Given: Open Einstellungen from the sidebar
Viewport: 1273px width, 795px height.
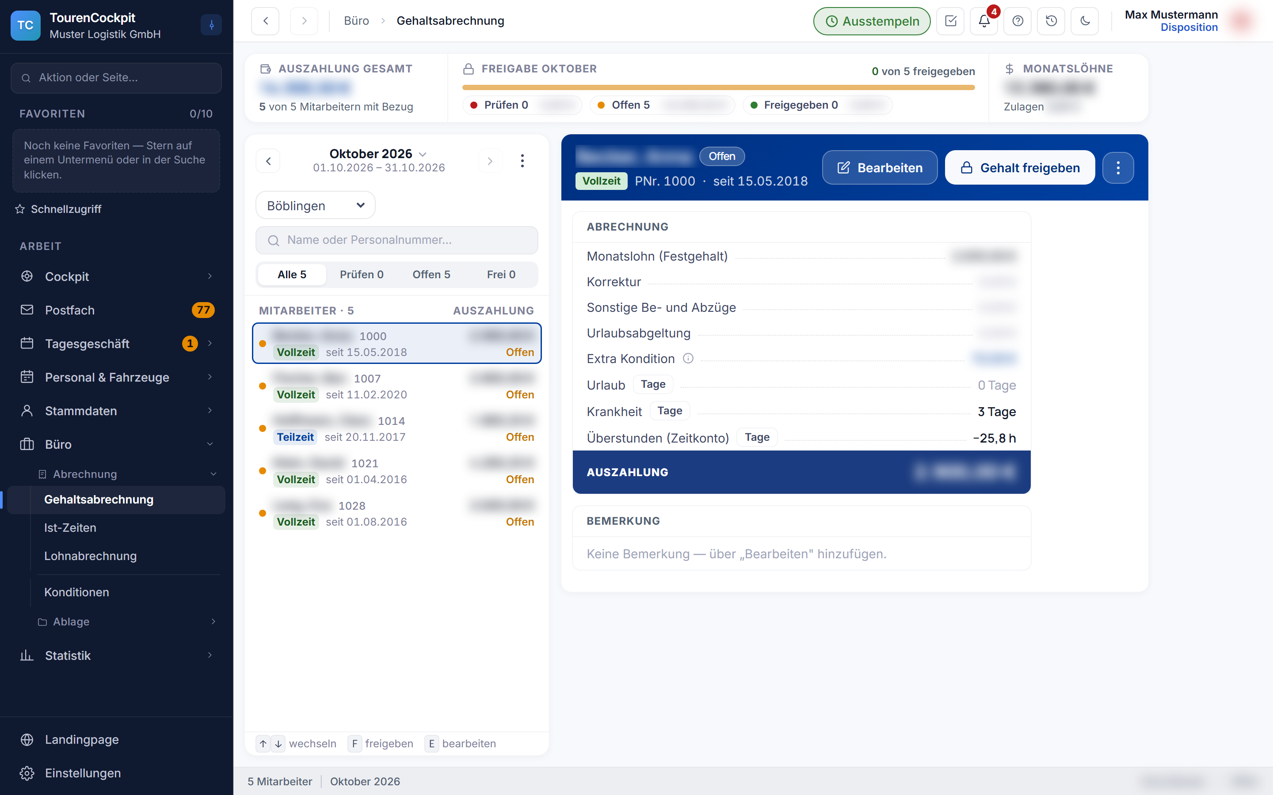Looking at the screenshot, I should click(117, 773).
